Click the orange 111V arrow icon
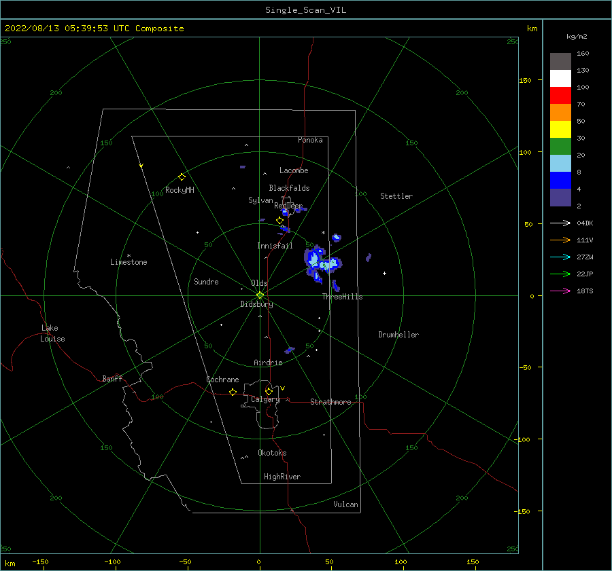This screenshot has width=612, height=571. pos(560,240)
